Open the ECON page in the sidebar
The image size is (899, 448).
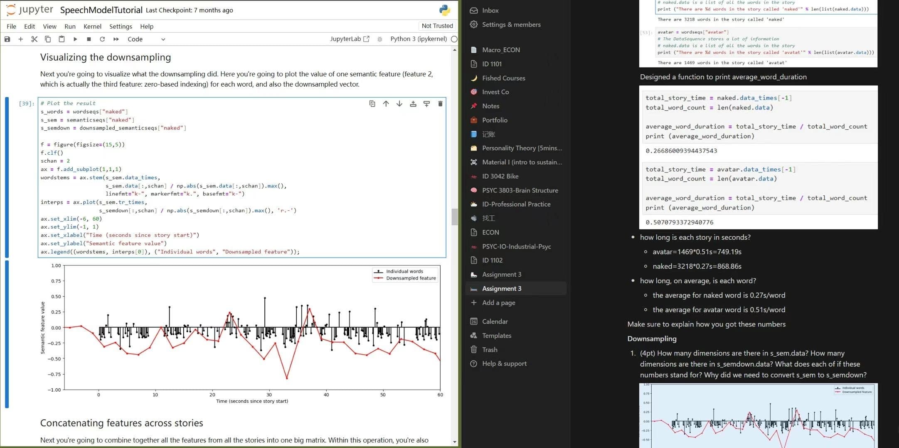490,232
